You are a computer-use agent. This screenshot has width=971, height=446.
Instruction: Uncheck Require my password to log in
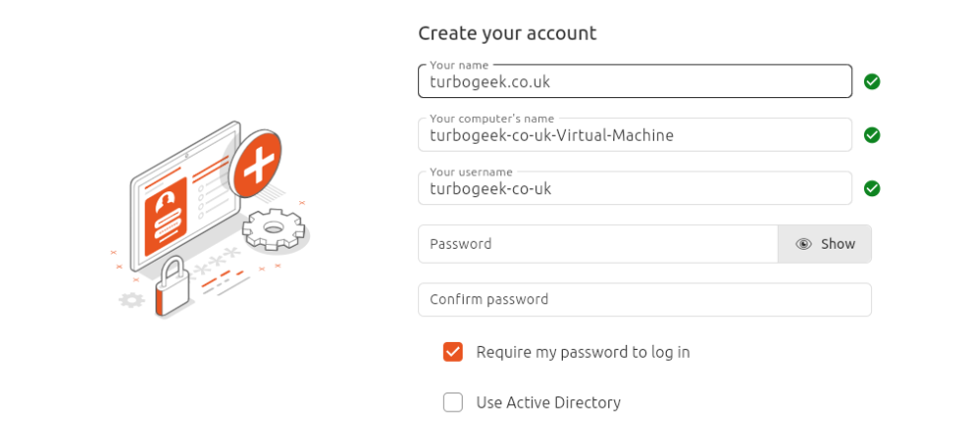pyautogui.click(x=453, y=352)
